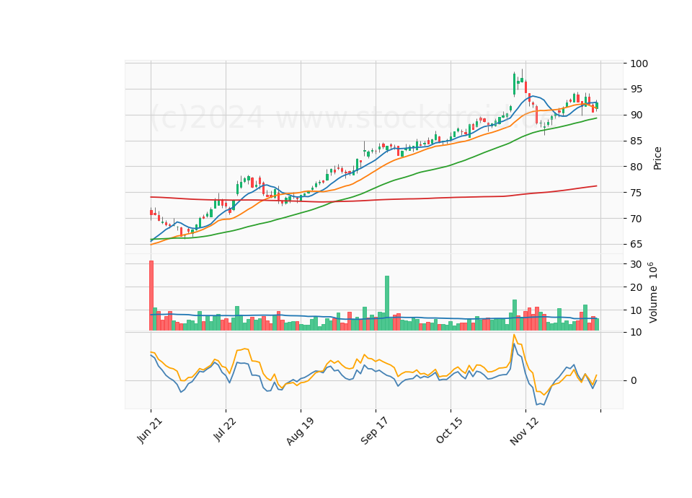Select the Volume axis title

653,292
